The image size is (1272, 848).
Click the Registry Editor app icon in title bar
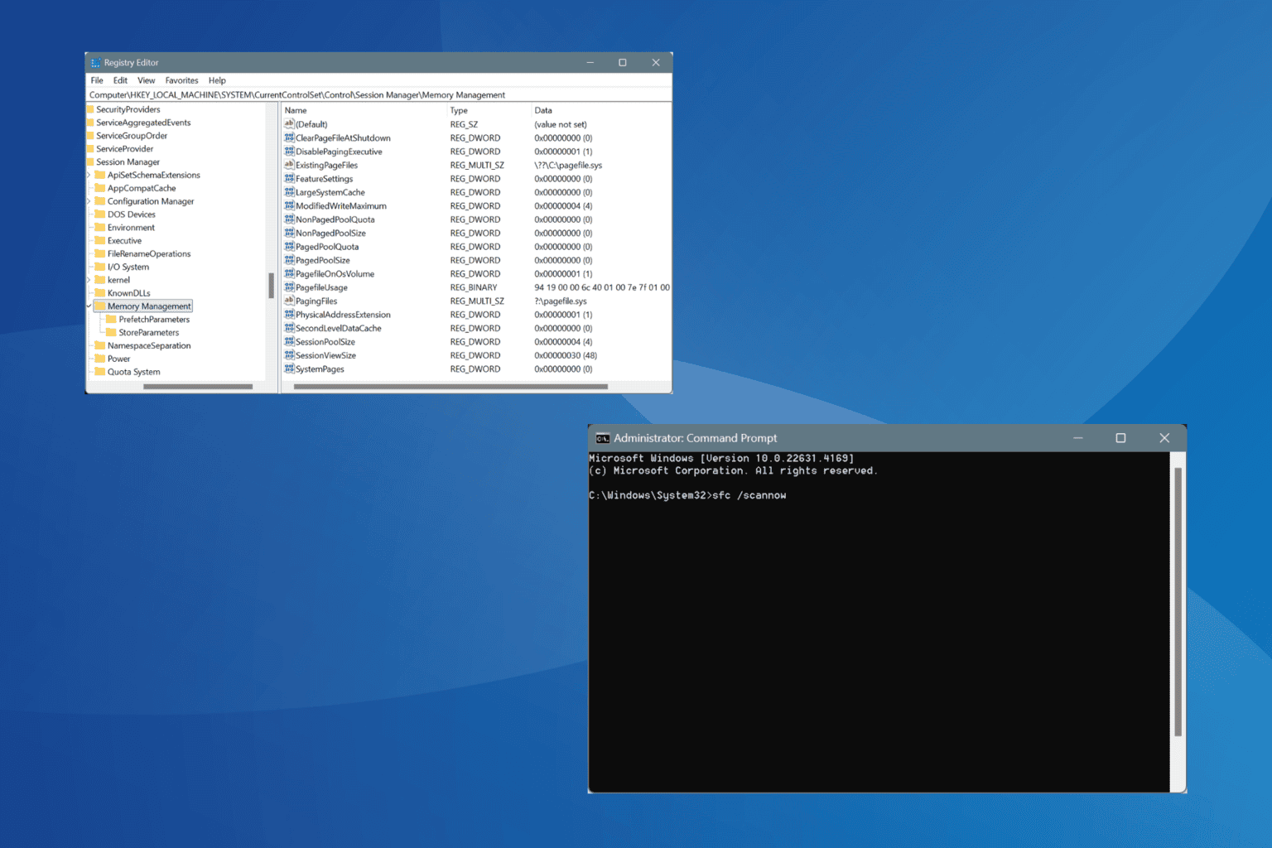(x=96, y=63)
